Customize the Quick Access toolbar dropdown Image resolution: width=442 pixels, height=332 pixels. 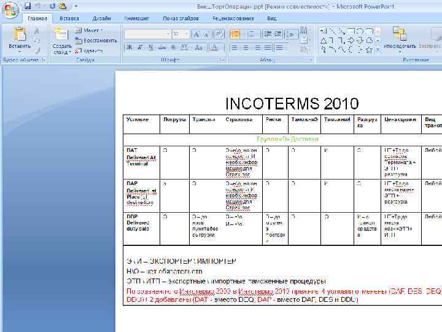(x=76, y=6)
